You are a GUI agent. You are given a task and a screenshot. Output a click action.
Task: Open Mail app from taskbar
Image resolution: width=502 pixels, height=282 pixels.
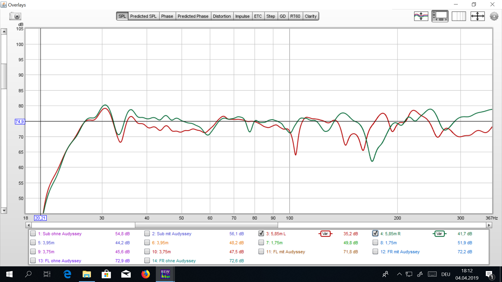click(x=126, y=274)
